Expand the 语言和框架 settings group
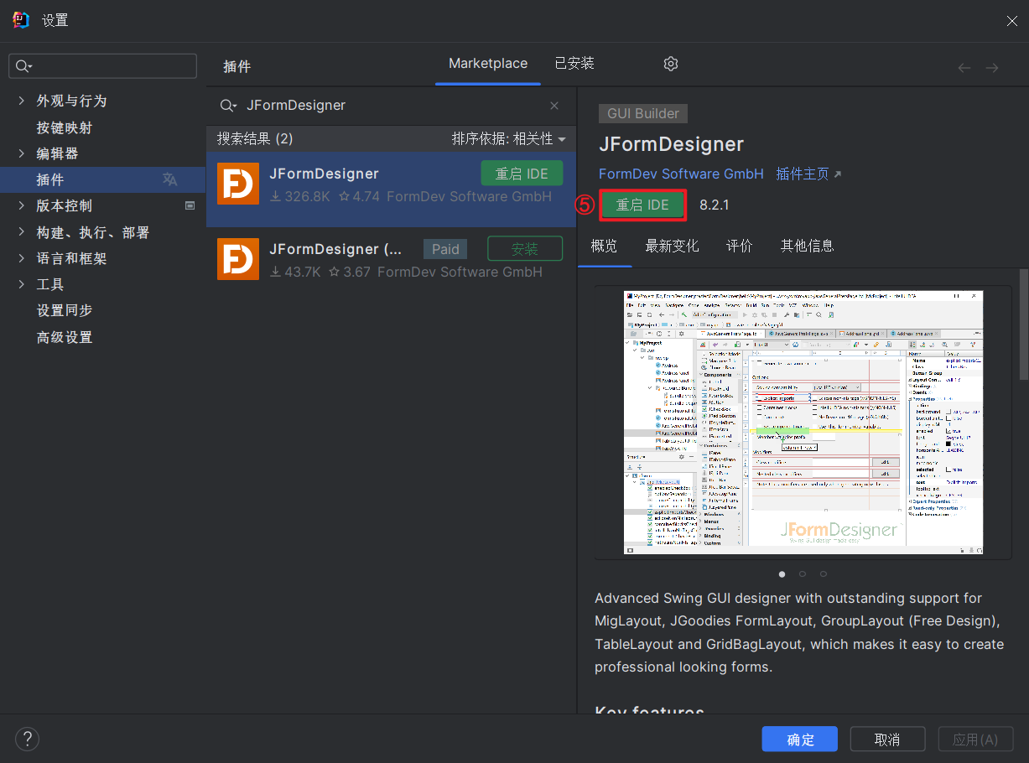Image resolution: width=1029 pixels, height=763 pixels. coord(22,258)
